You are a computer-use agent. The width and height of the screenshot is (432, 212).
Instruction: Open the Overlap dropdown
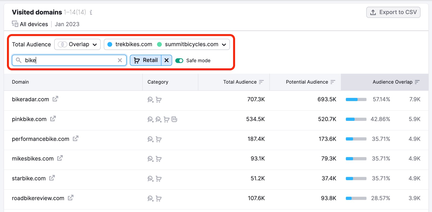pos(77,44)
